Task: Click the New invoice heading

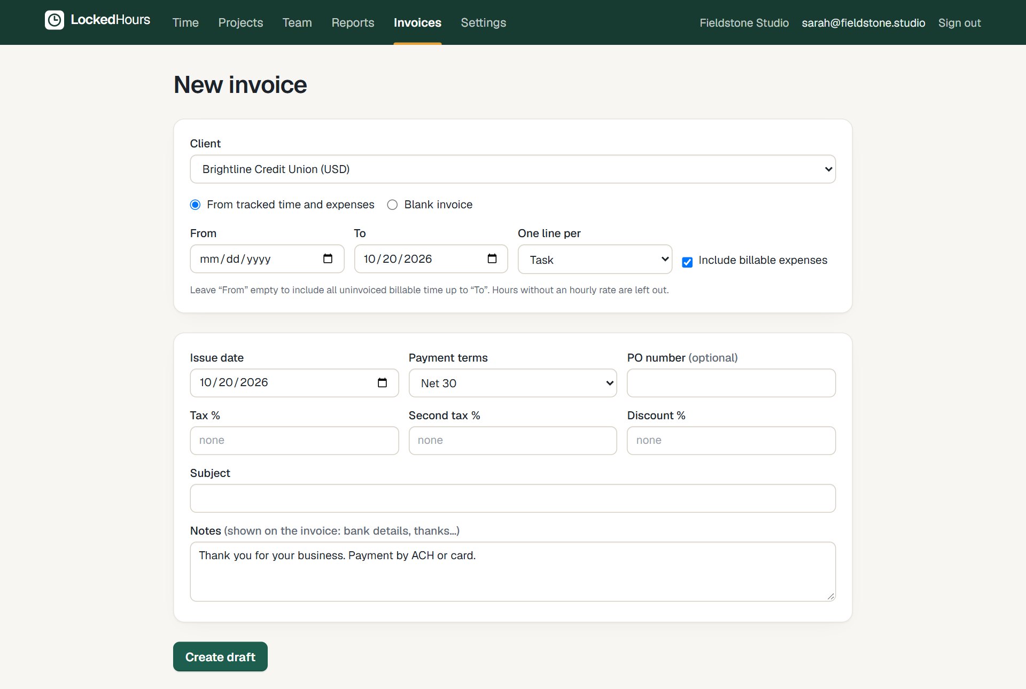Action: [x=240, y=84]
